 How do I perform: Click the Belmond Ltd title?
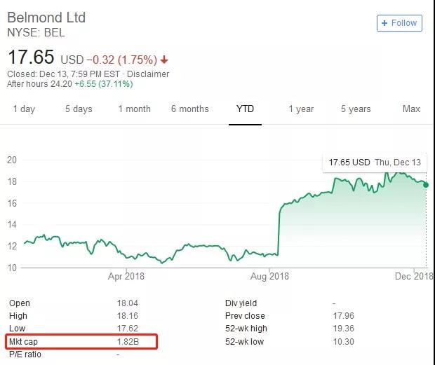point(46,18)
